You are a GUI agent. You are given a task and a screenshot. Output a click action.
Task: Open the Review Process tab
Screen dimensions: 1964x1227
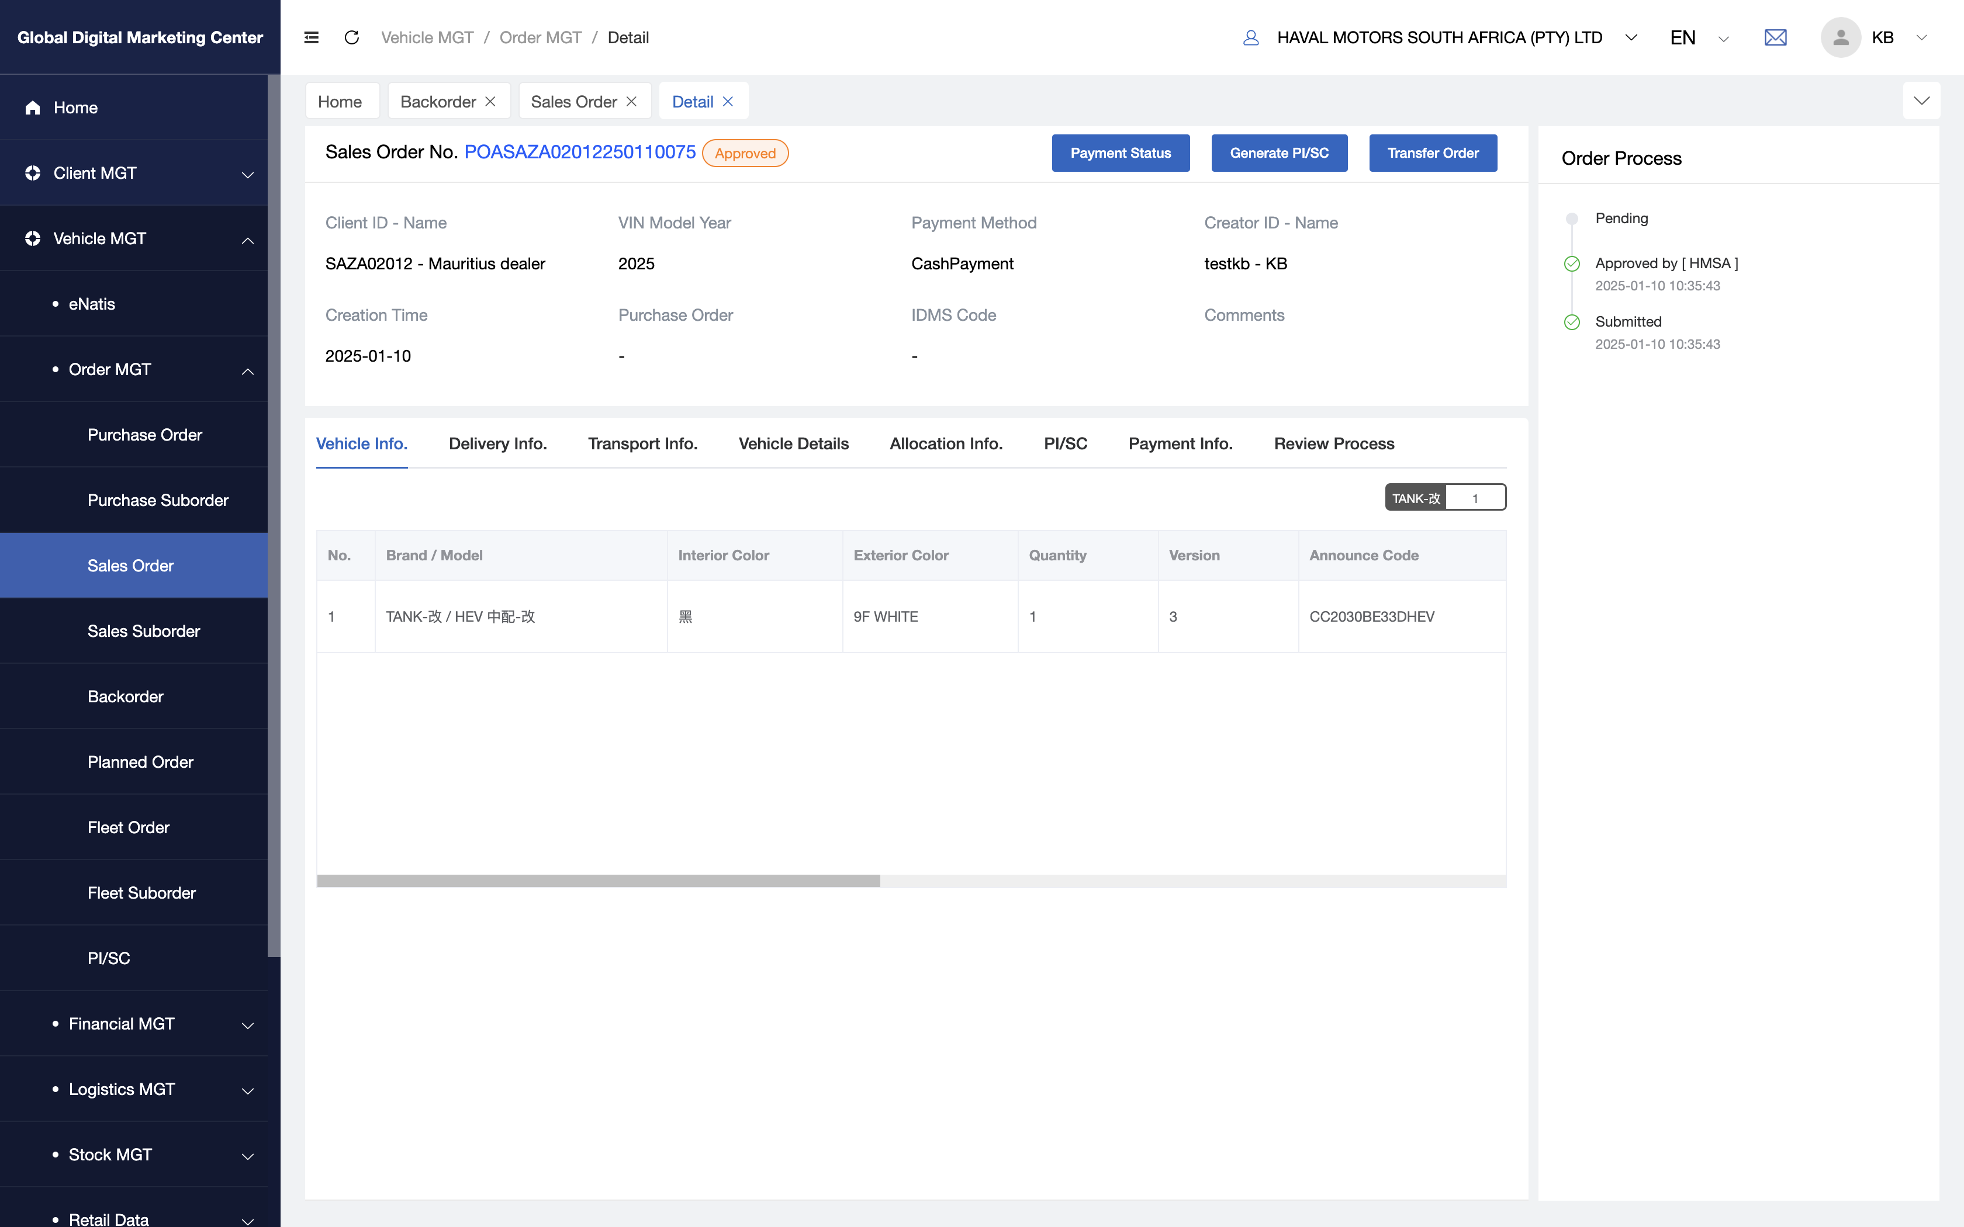1334,444
